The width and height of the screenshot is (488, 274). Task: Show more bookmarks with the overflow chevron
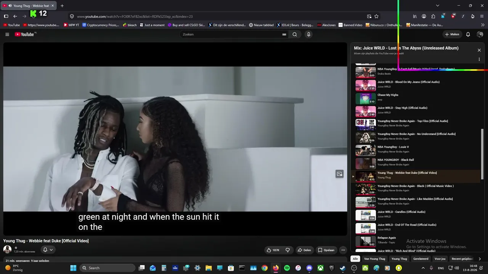[x=483, y=25]
